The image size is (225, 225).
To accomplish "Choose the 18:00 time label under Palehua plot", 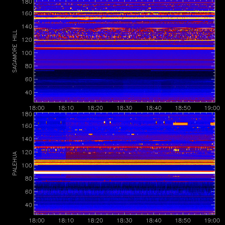I will (x=37, y=220).
